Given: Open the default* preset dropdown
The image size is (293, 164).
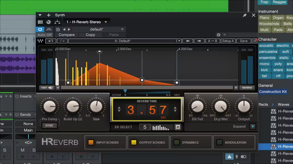Looking at the screenshot, I should click(x=122, y=29).
